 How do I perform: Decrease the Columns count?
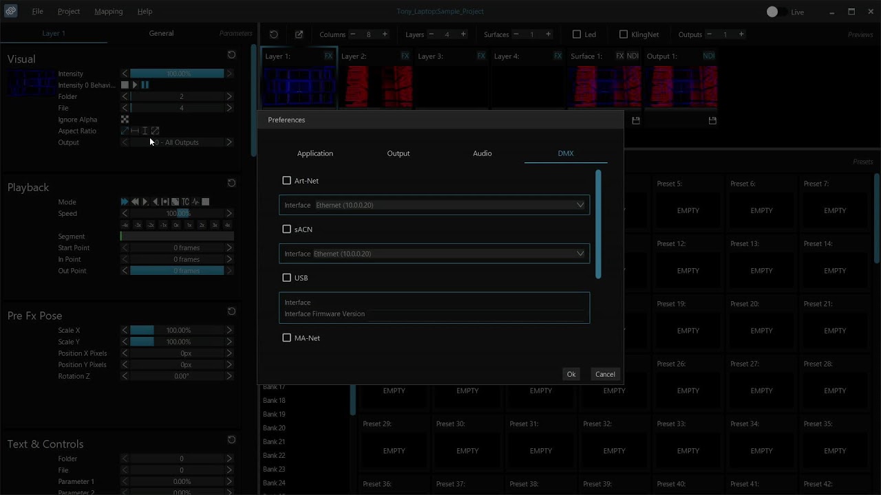click(x=353, y=34)
